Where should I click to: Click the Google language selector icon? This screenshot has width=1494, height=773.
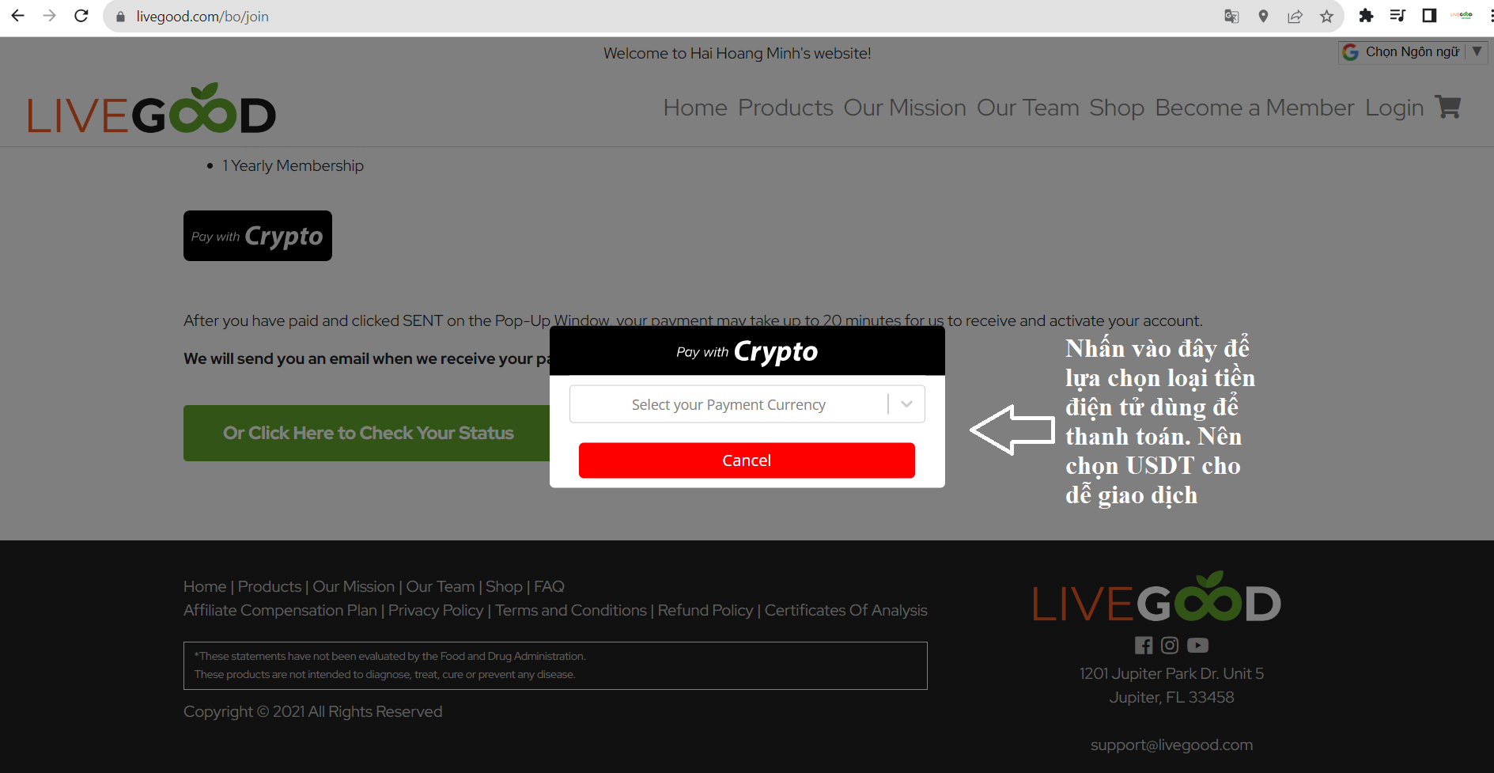click(1350, 52)
